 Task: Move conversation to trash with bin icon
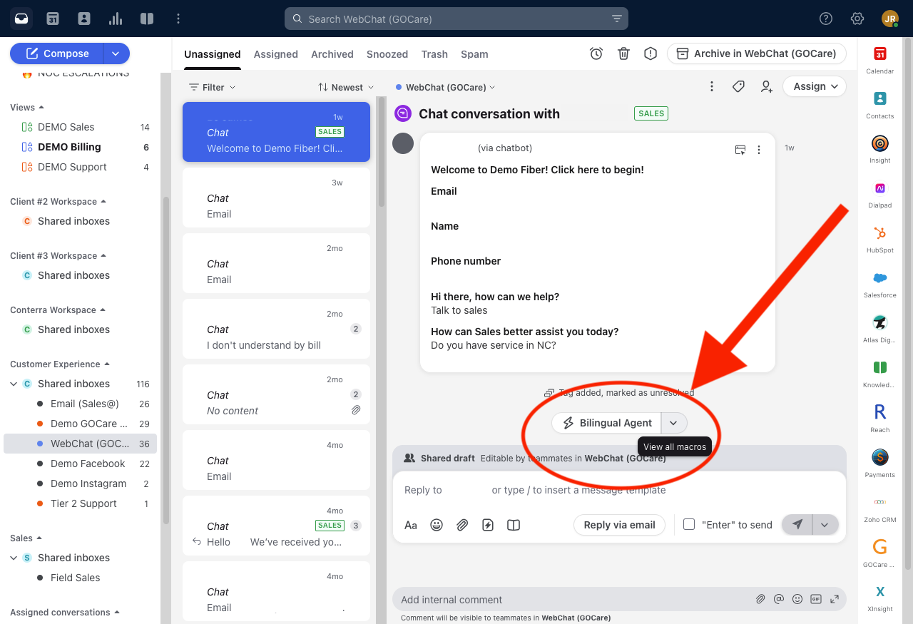623,53
